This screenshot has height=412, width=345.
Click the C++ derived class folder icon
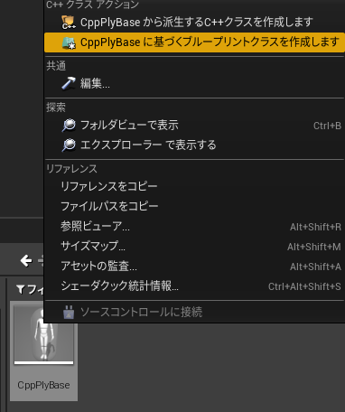tap(69, 23)
